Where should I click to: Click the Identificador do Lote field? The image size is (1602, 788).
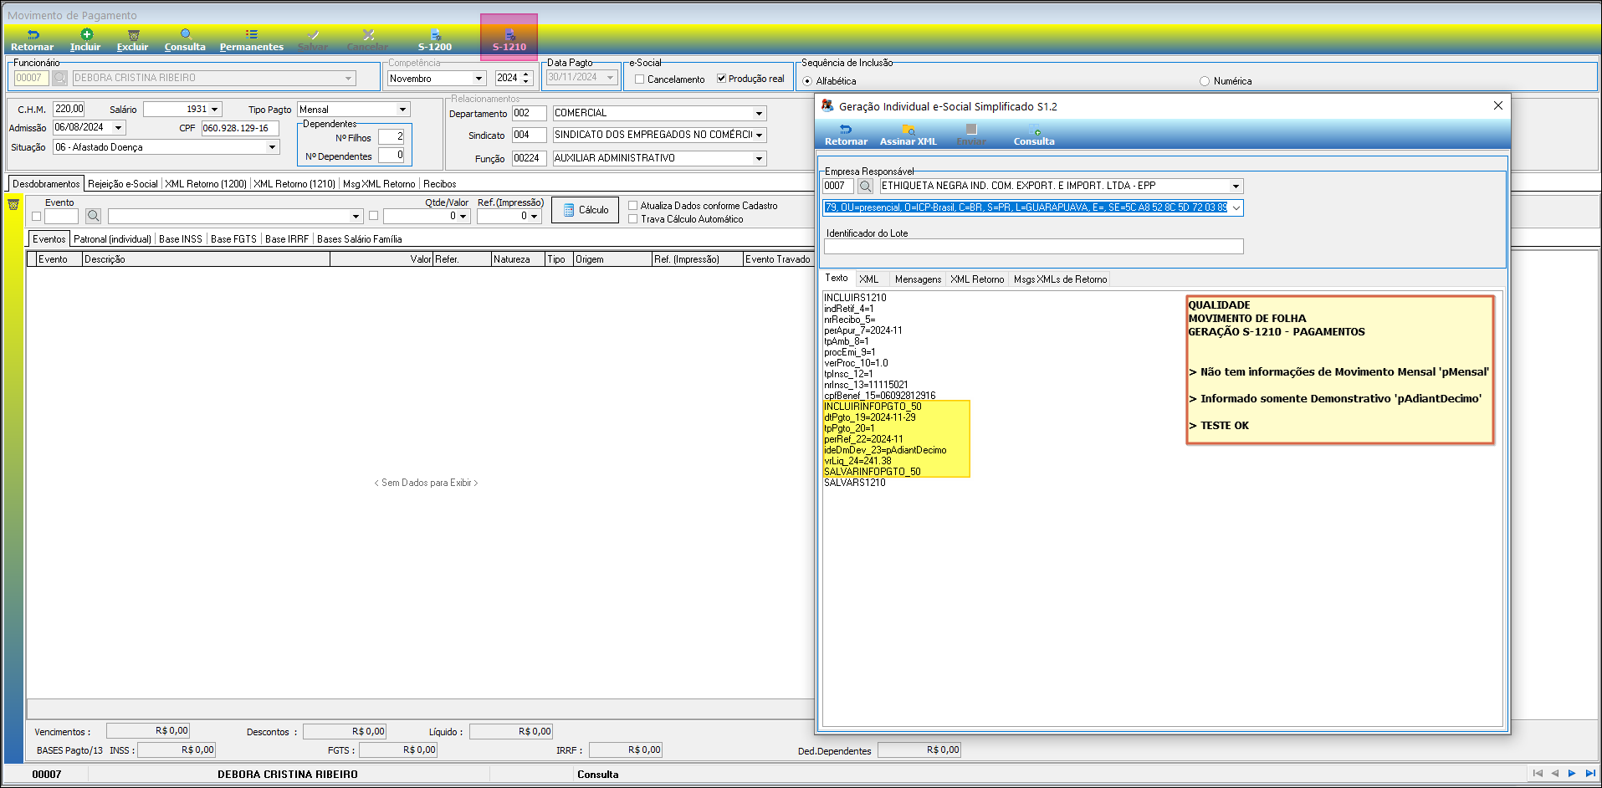coord(1033,247)
